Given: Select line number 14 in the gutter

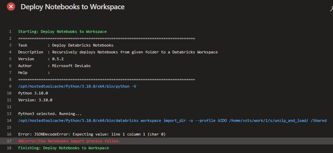Looking at the screenshot, I should coord(9,120).
